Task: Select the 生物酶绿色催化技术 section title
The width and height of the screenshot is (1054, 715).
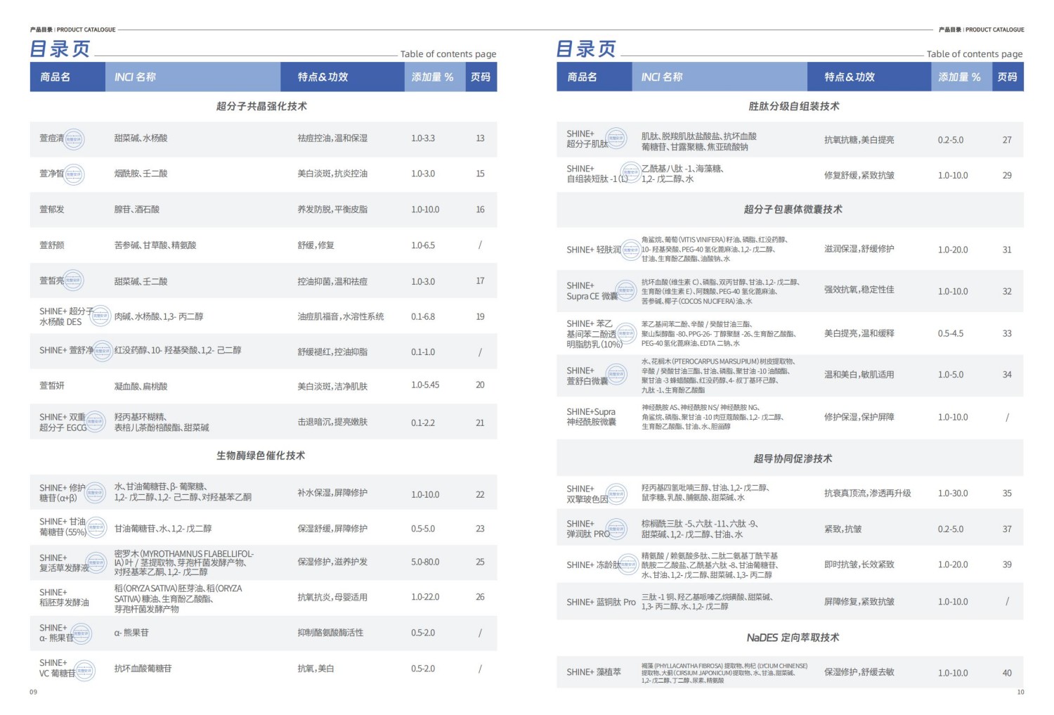Action: pyautogui.click(x=261, y=456)
